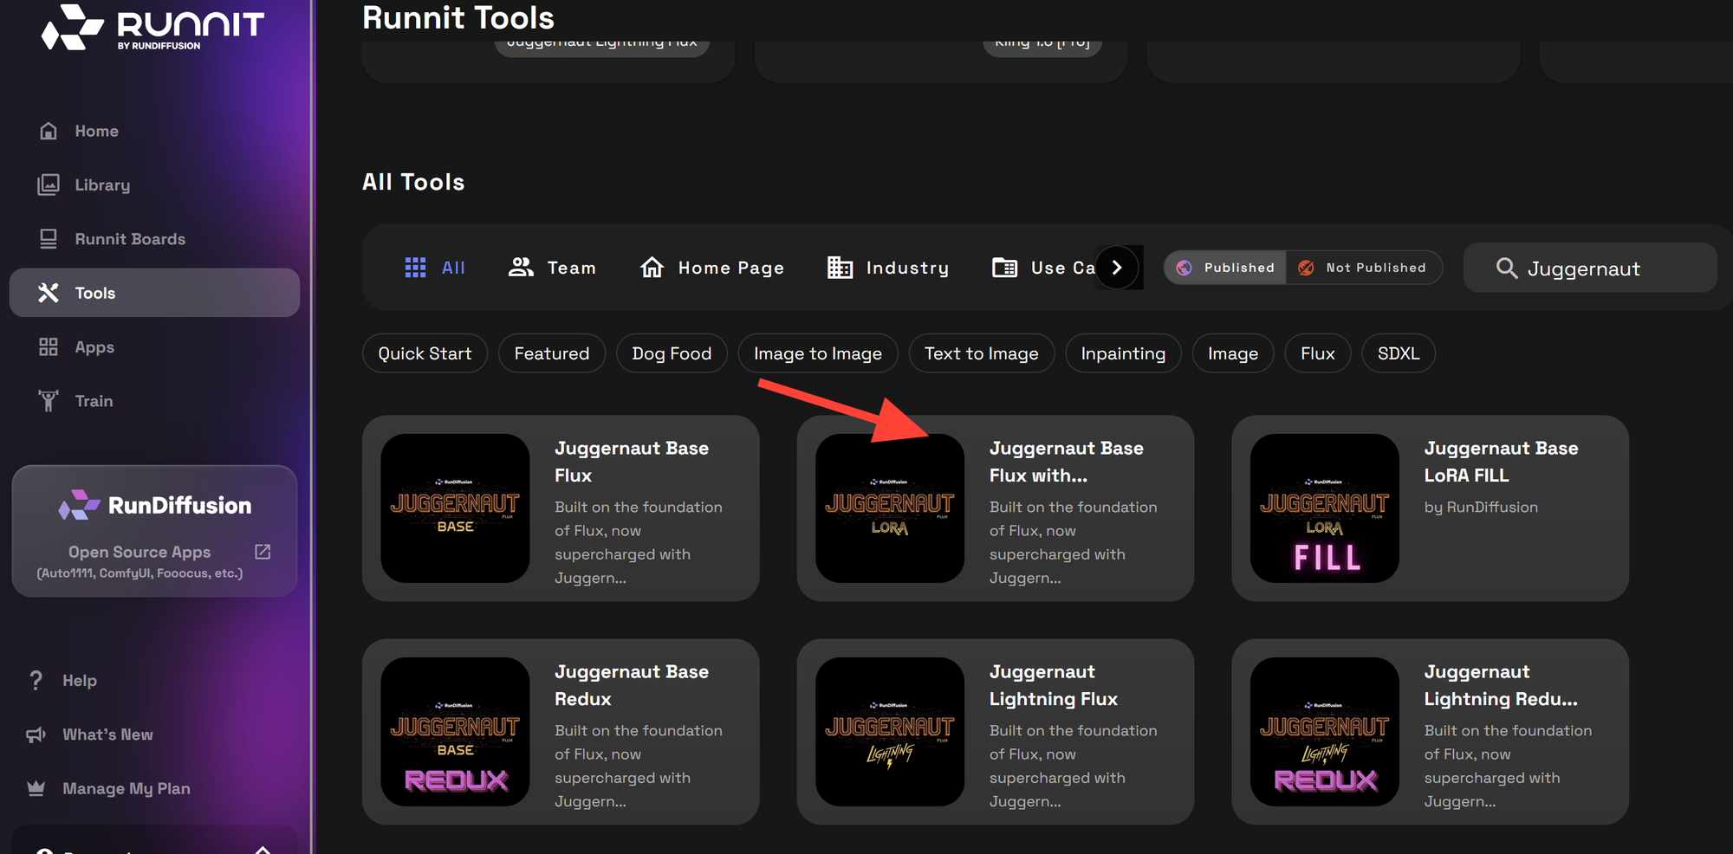This screenshot has height=854, width=1733.
Task: Select the Inpainting filter chip
Action: tap(1123, 353)
